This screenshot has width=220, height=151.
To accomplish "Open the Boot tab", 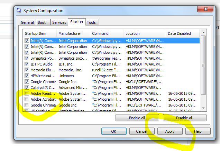I will 43,22.
